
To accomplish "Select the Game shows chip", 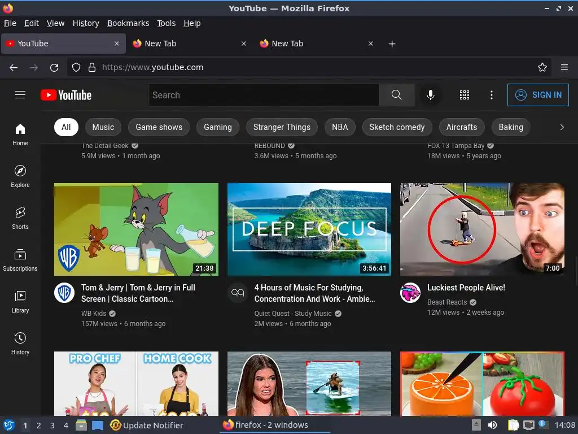I will [x=159, y=127].
